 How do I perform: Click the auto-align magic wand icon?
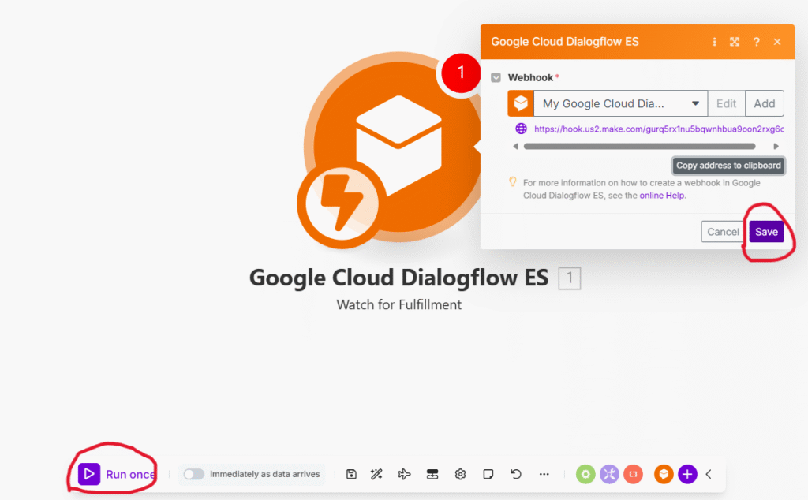point(376,474)
